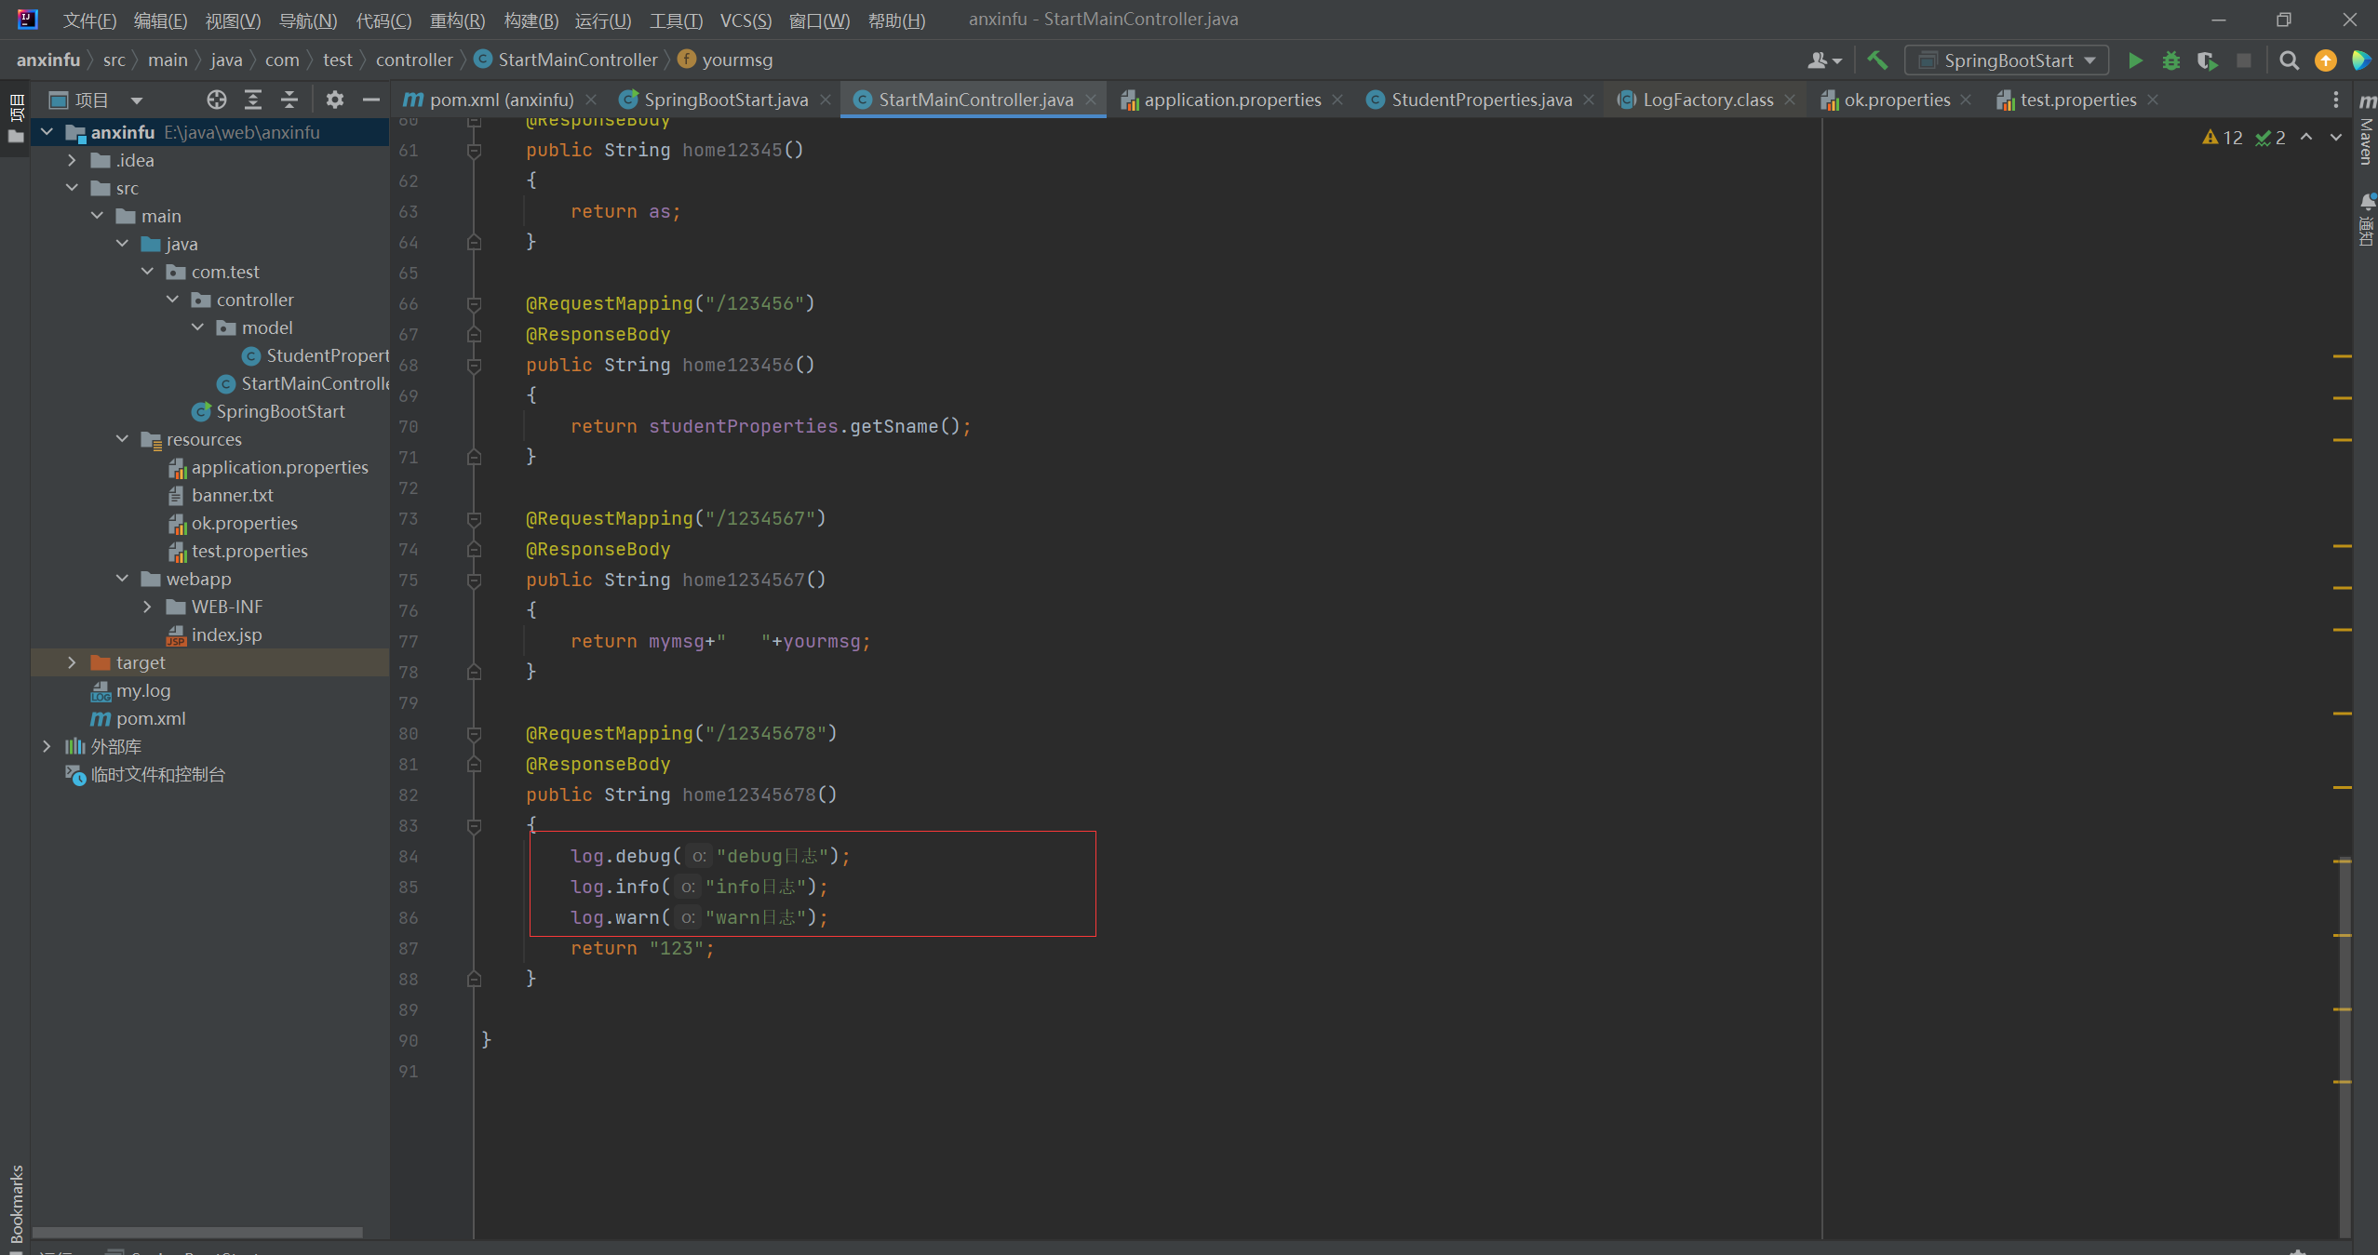Expand the target folder

tap(72, 662)
